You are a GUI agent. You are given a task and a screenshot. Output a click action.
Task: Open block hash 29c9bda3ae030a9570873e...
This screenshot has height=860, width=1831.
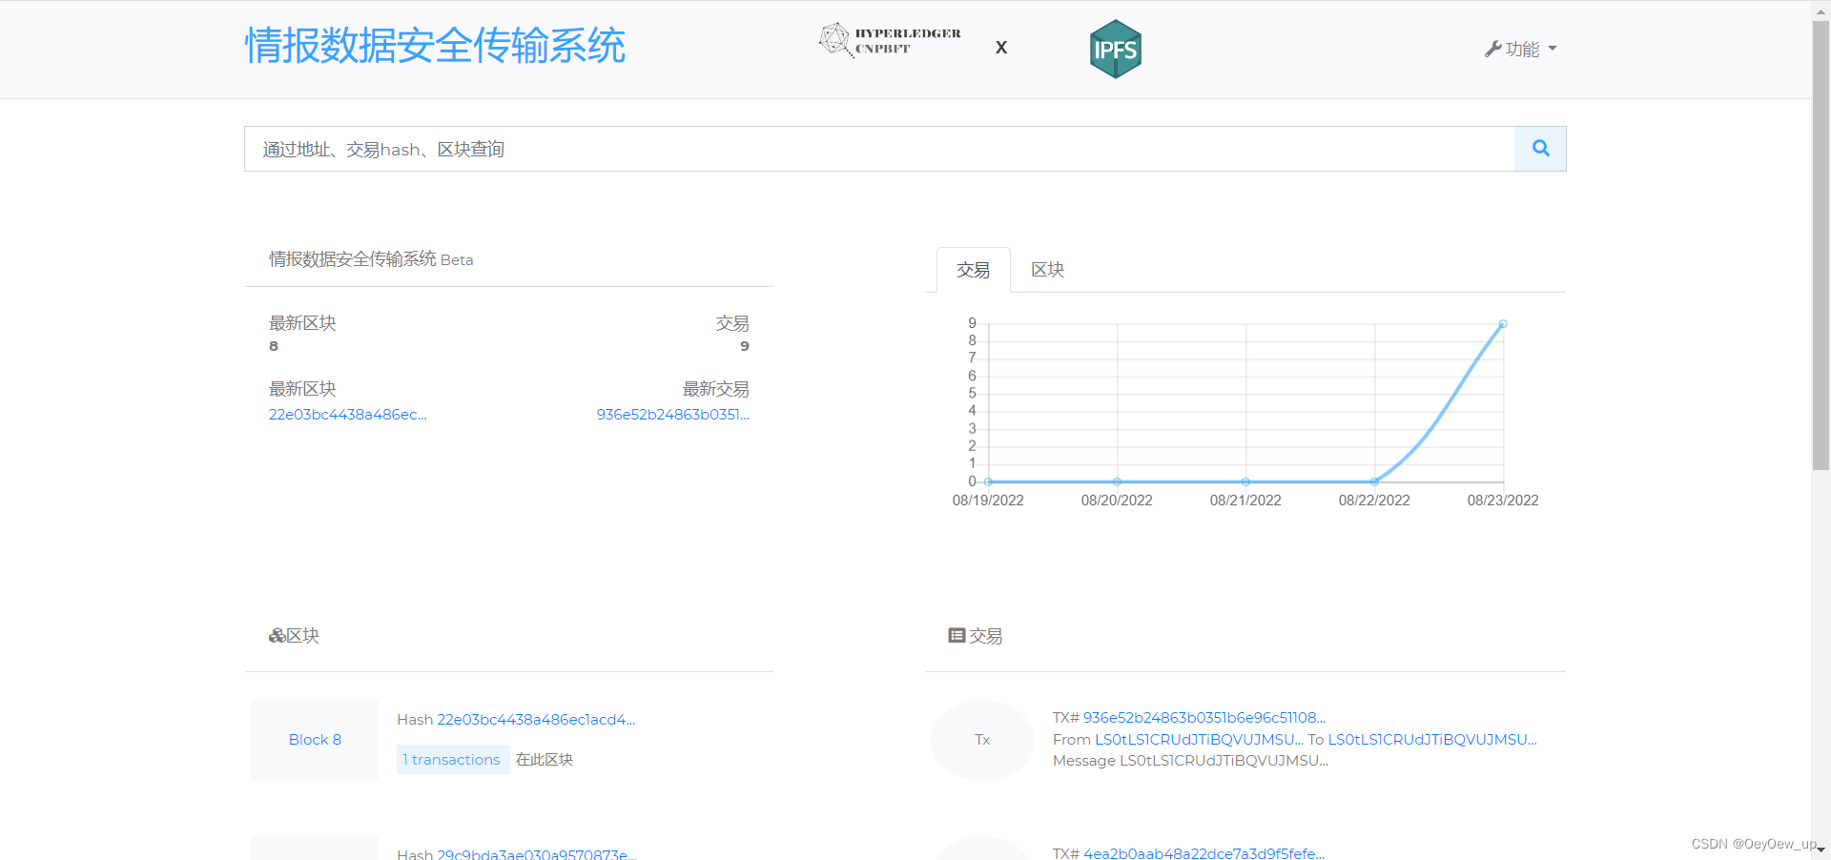(536, 854)
